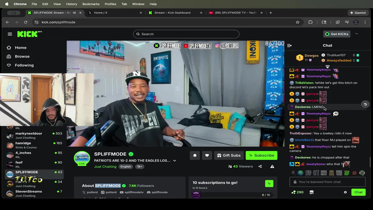Image resolution: width=373 pixels, height=210 pixels.
Task: Open feef channel in sidebar
Action: click(x=34, y=164)
